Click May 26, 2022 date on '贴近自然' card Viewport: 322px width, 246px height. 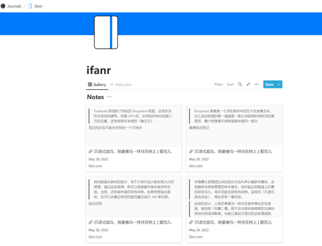click(x=98, y=230)
